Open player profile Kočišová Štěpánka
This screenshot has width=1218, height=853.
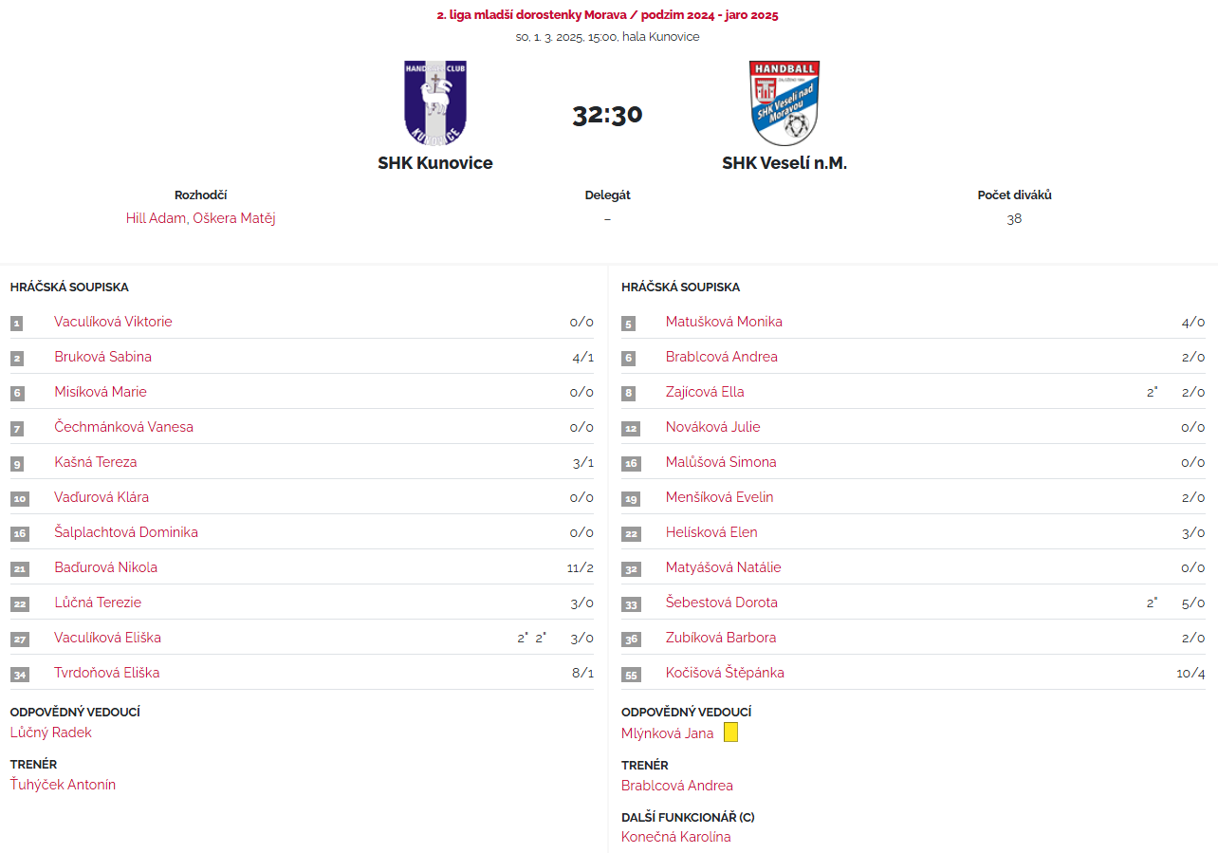click(725, 673)
